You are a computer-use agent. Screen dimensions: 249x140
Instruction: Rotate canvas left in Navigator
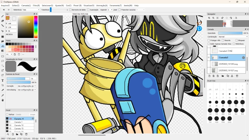tap(223, 18)
